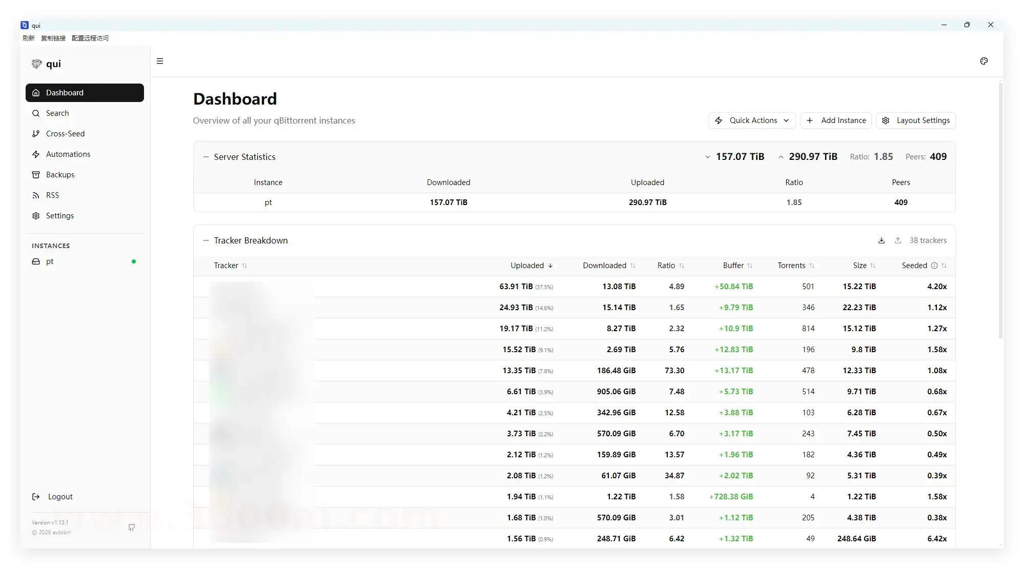
Task: Click the vertical page scrollbar
Action: click(1000, 210)
